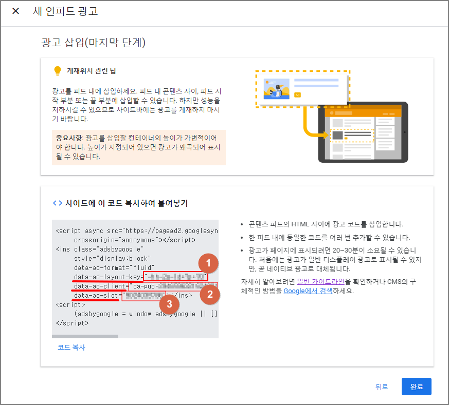Screen dimensions: 449x405
Task: Click the ins class="adsbygoogle" line
Action: click(100, 249)
